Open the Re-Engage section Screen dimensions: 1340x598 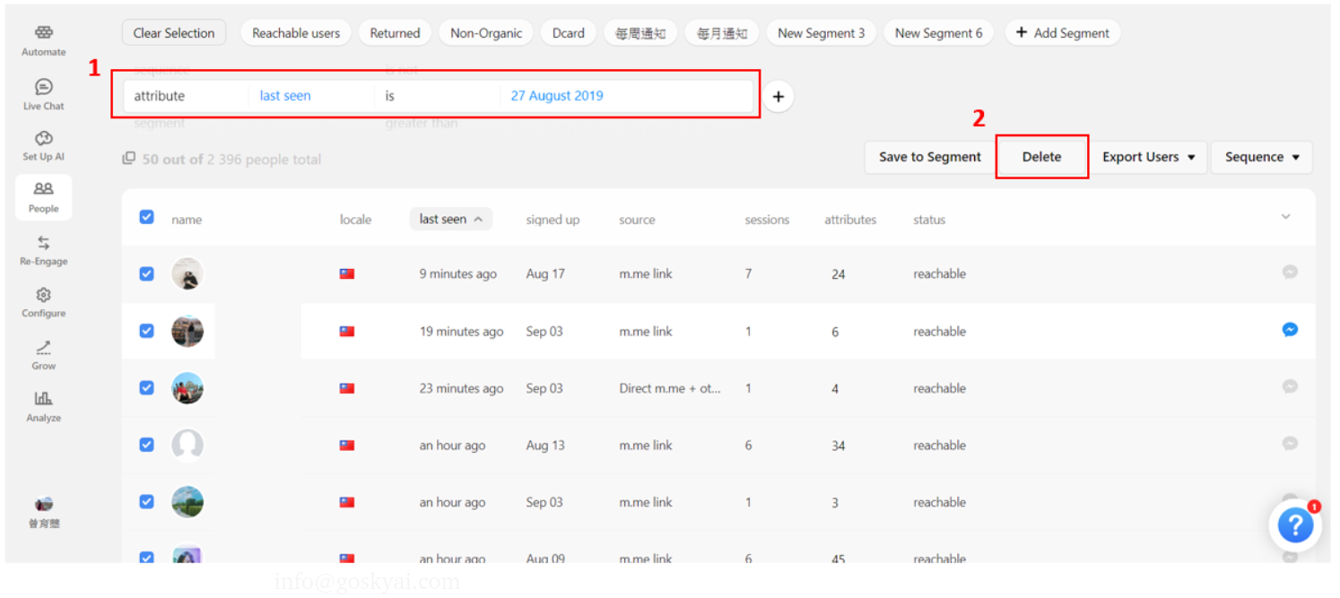pyautogui.click(x=43, y=244)
